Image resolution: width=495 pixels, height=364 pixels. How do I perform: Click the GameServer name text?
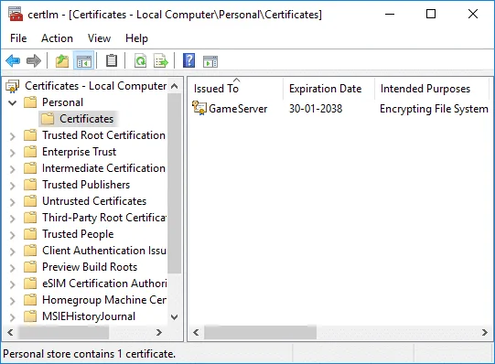tap(238, 109)
